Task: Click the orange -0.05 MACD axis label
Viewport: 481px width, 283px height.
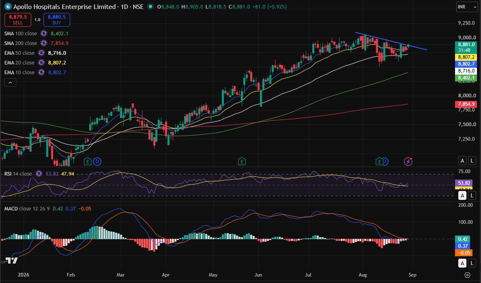Action: [464, 253]
